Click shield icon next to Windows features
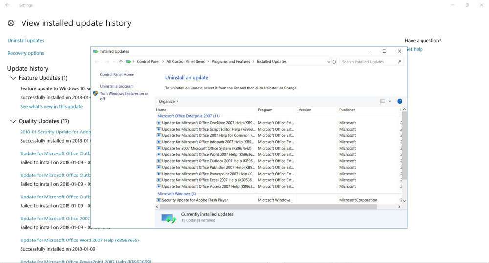489x263 pixels. click(x=96, y=93)
